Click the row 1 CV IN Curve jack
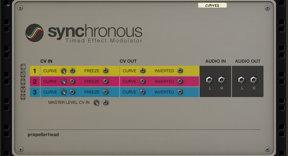Screen dimensions: 288x156 (72, 71)
